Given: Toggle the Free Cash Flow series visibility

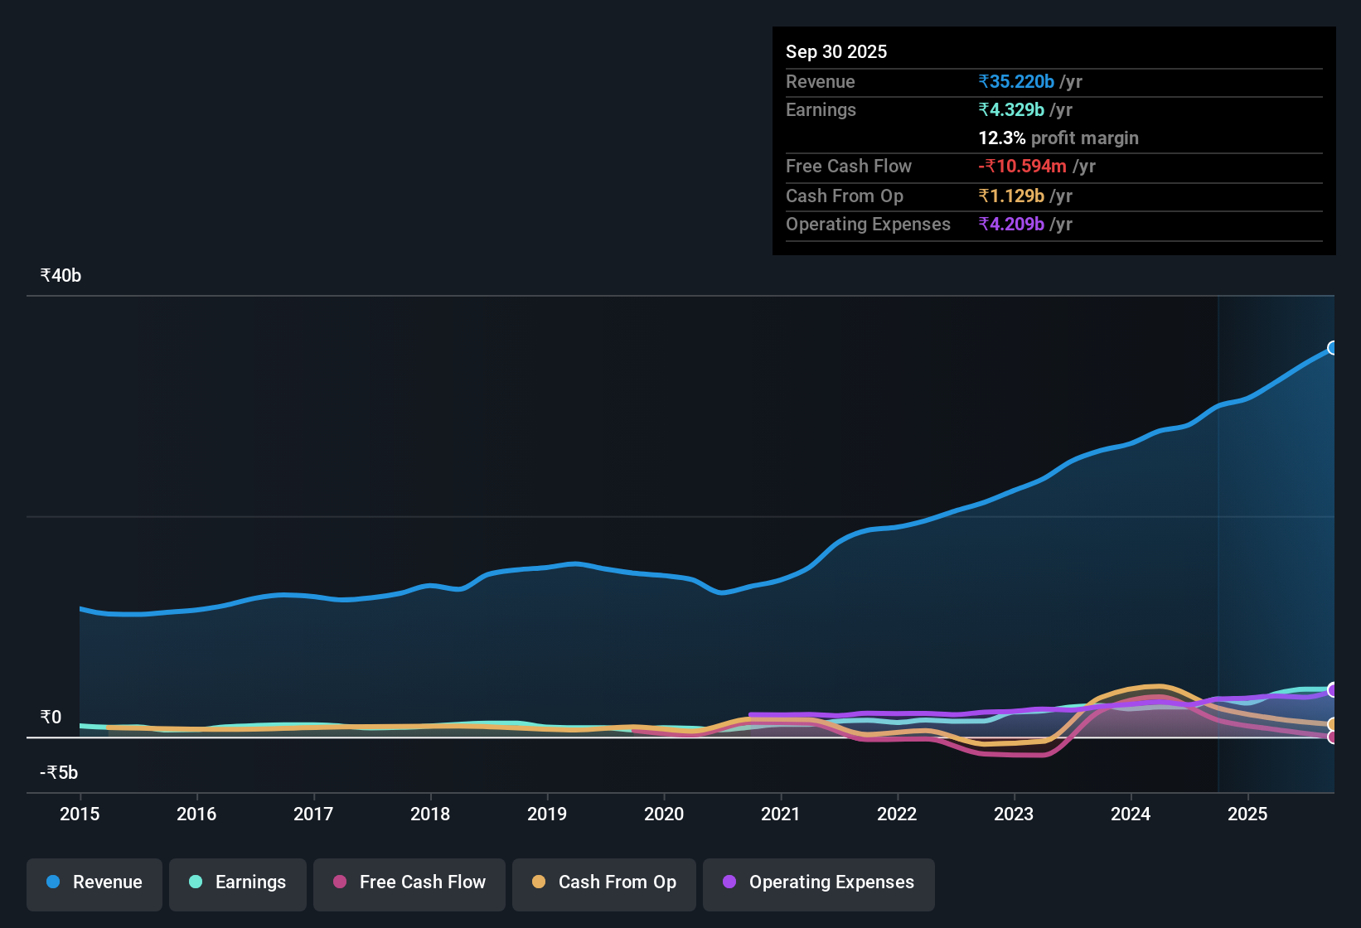Looking at the screenshot, I should click(x=409, y=882).
